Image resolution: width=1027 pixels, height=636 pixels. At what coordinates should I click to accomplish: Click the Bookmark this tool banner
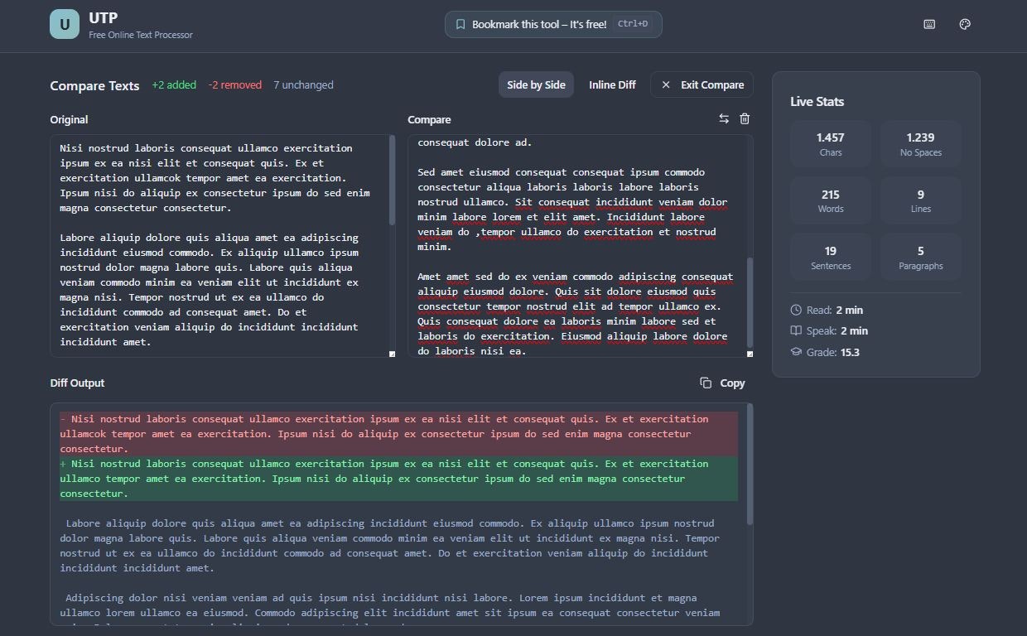click(x=552, y=24)
